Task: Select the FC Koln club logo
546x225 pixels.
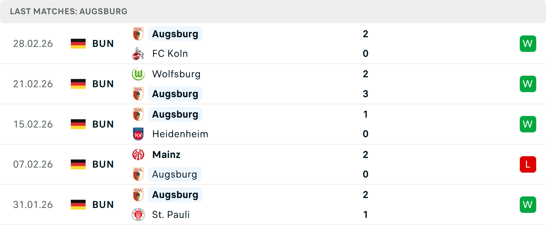Action: click(138, 53)
